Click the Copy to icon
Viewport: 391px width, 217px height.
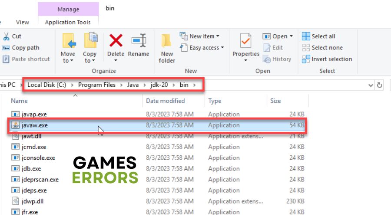point(90,40)
